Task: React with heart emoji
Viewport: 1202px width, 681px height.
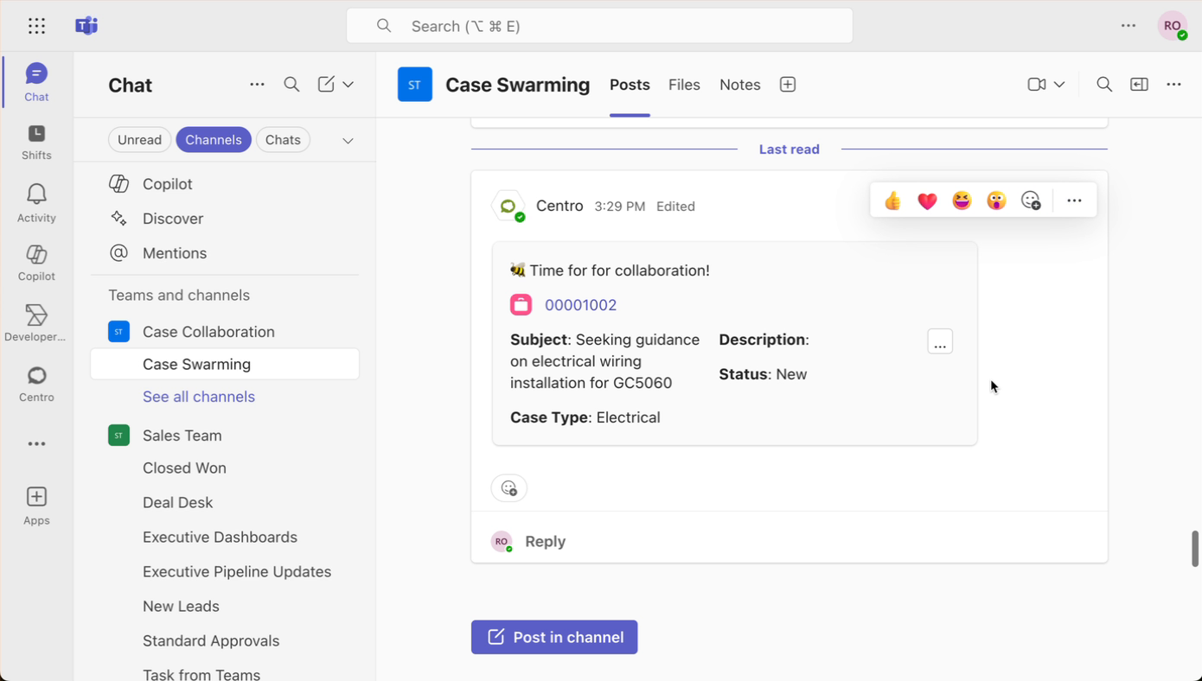Action: click(927, 200)
